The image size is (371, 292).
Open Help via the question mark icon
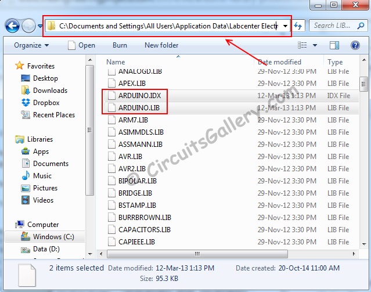click(x=355, y=45)
